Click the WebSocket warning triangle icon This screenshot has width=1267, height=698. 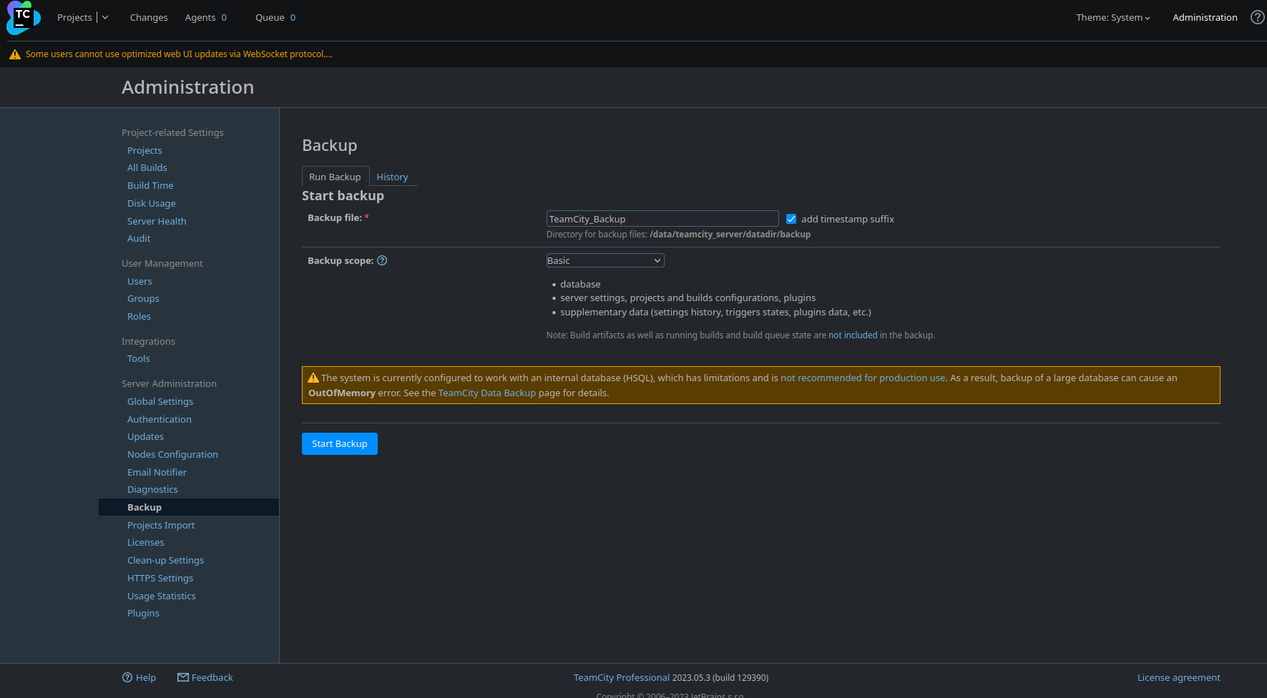pyautogui.click(x=14, y=54)
